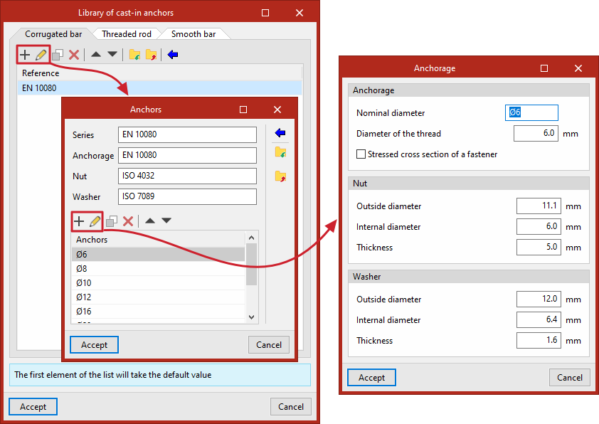The height and width of the screenshot is (424, 599).
Task: Open the Smooth bar tab
Action: [x=194, y=34]
